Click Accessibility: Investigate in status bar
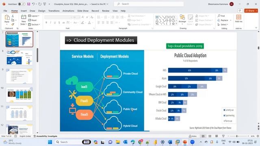Image resolution: width=260 pixels, height=146 pixels. (x=45, y=136)
